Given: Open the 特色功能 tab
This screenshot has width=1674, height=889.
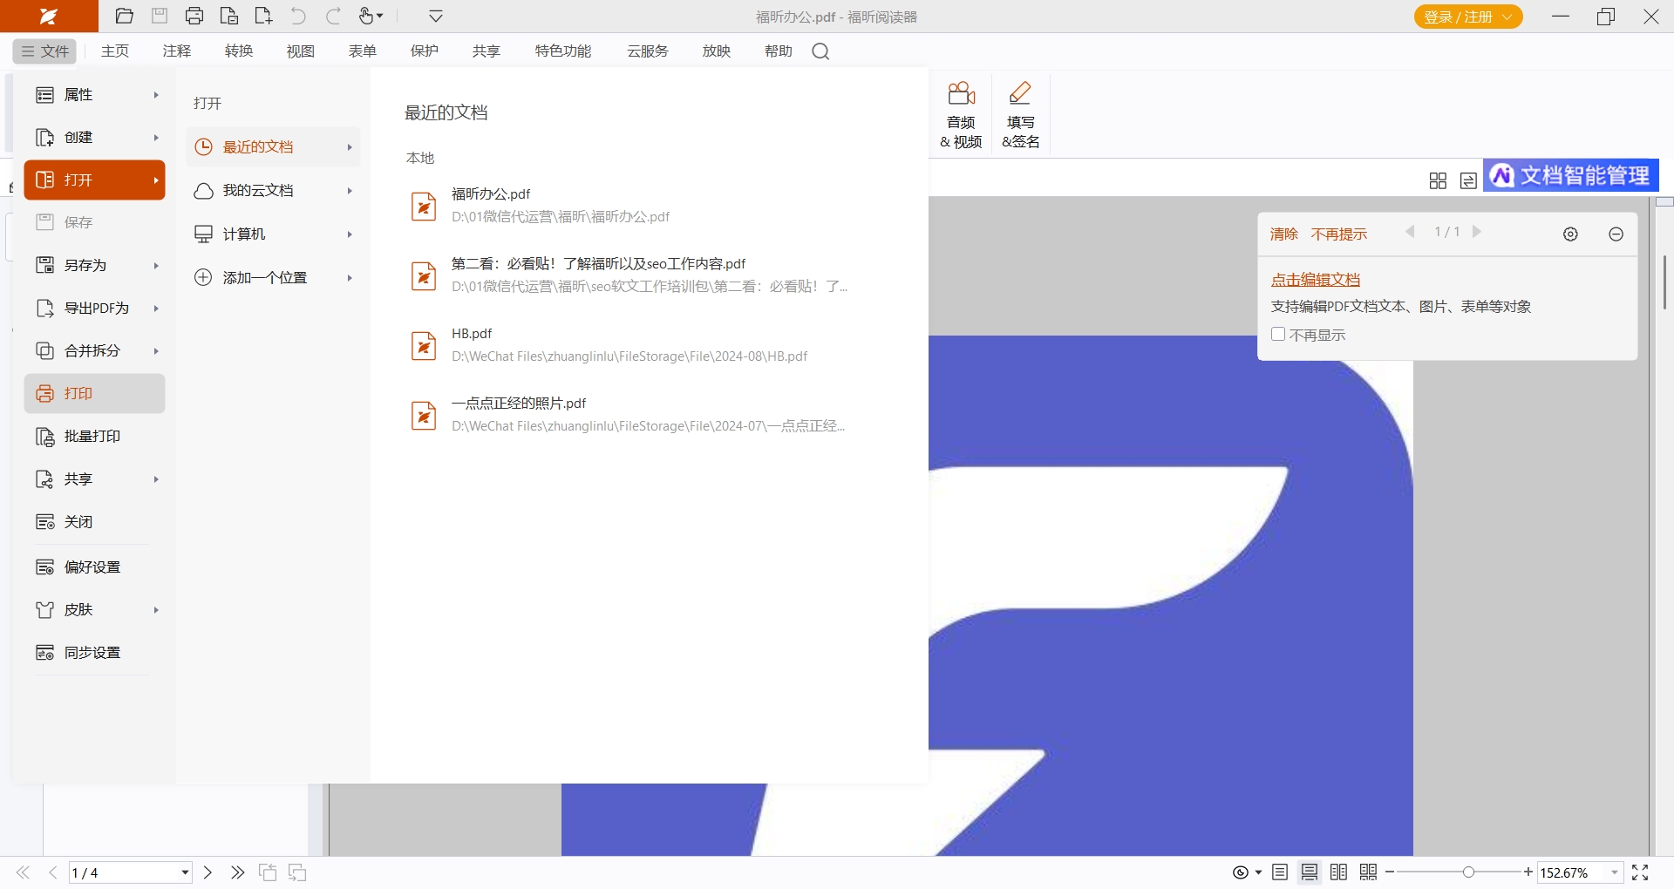Looking at the screenshot, I should click(563, 51).
